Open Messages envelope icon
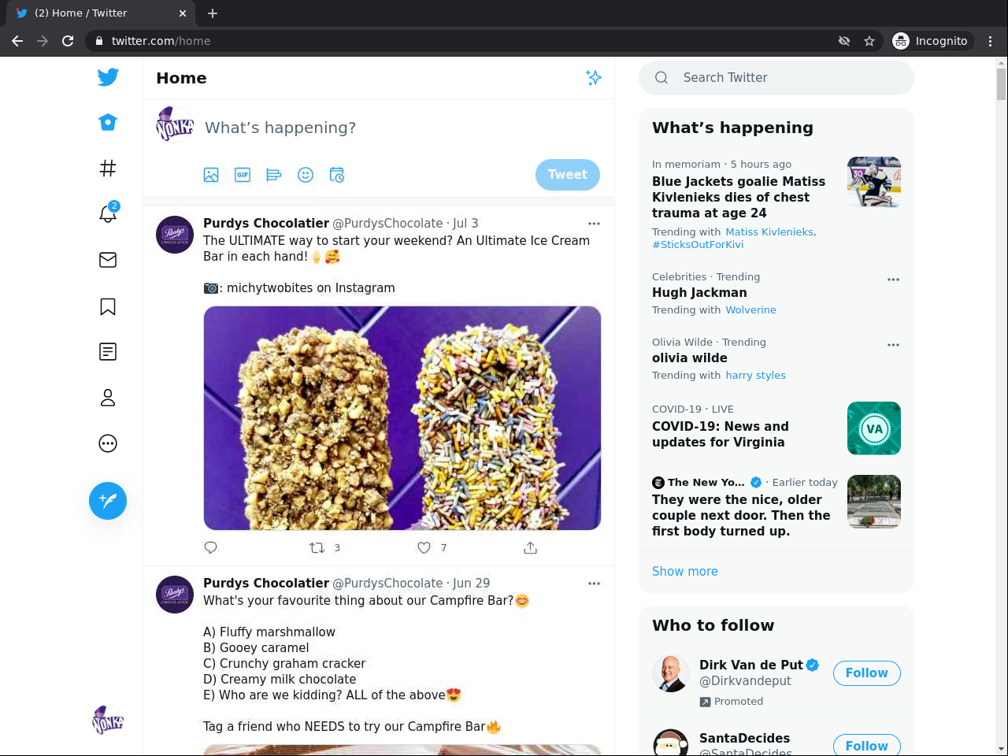The height and width of the screenshot is (756, 1008). coord(108,260)
